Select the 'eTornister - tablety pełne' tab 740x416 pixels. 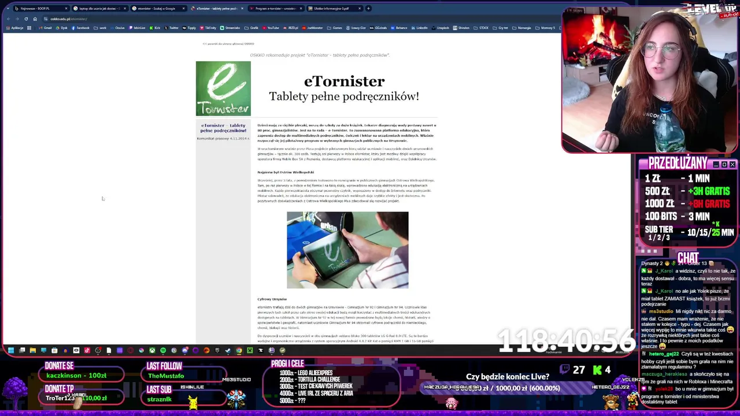coord(218,9)
